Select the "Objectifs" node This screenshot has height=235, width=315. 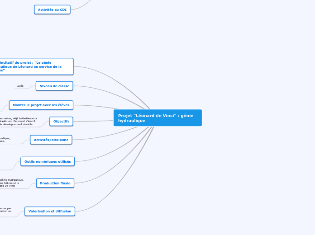pyautogui.click(x=61, y=122)
